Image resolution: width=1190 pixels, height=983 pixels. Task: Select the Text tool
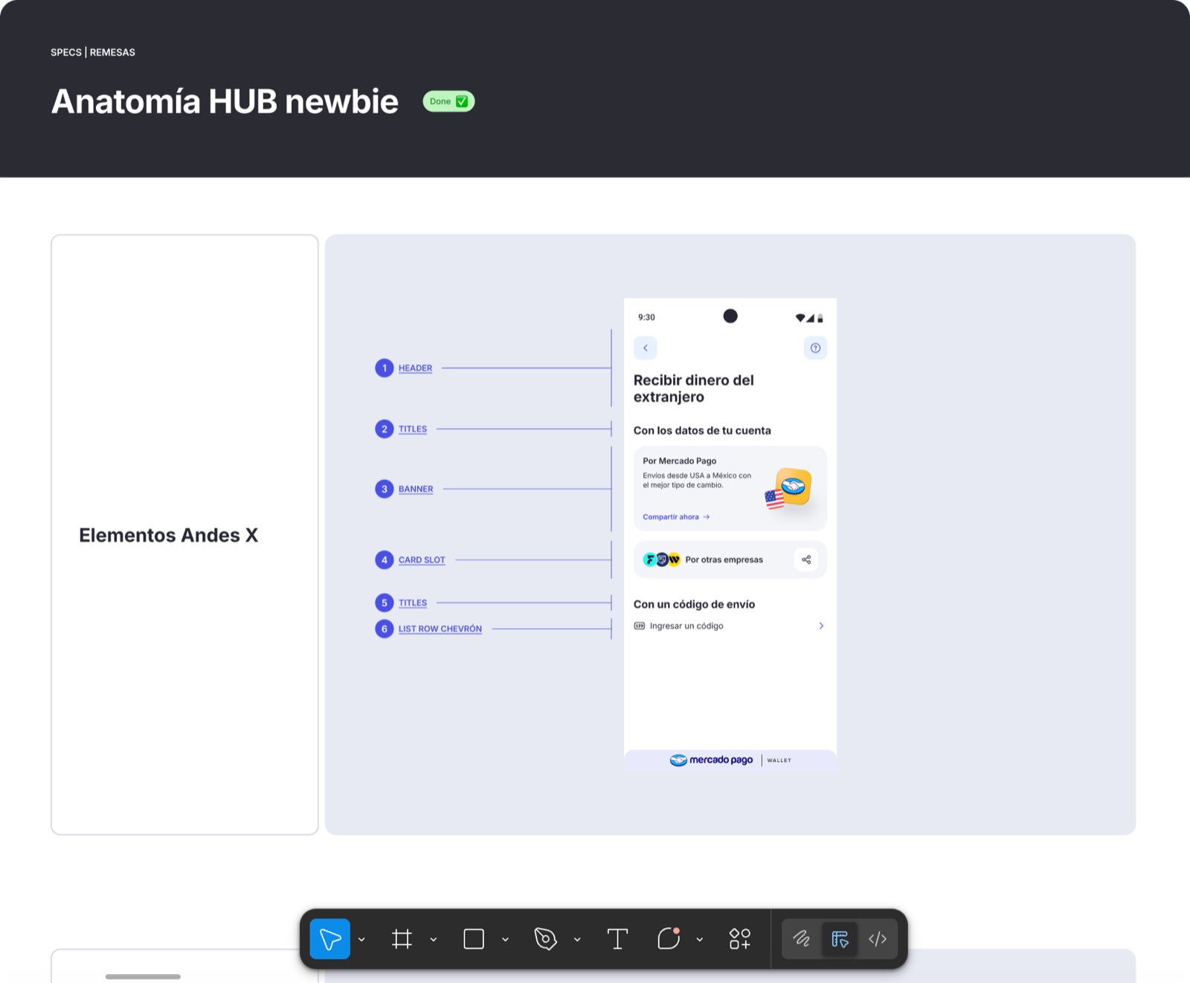(617, 939)
